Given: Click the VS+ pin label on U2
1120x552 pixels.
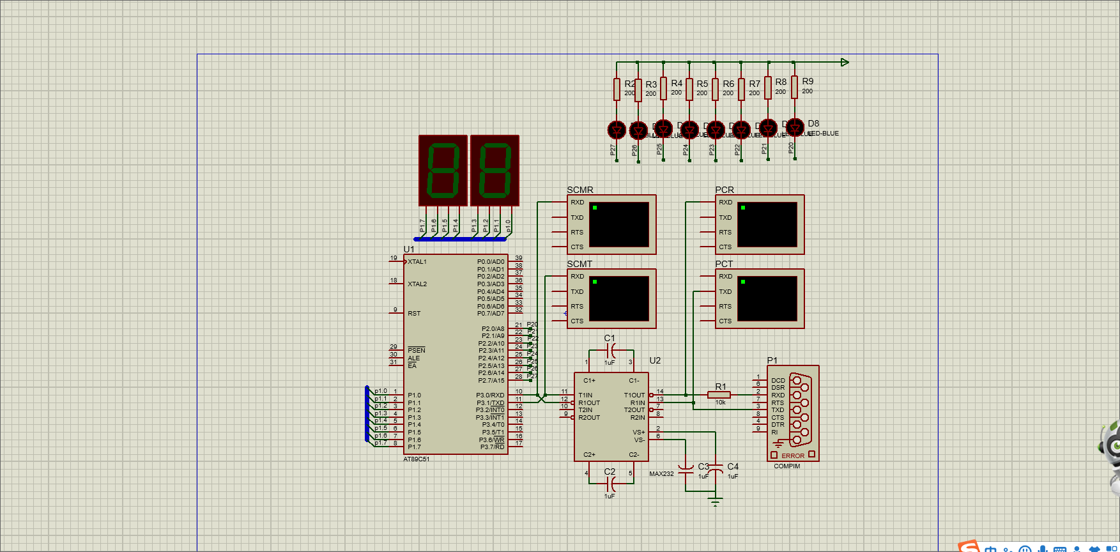Looking at the screenshot, I should pos(639,433).
